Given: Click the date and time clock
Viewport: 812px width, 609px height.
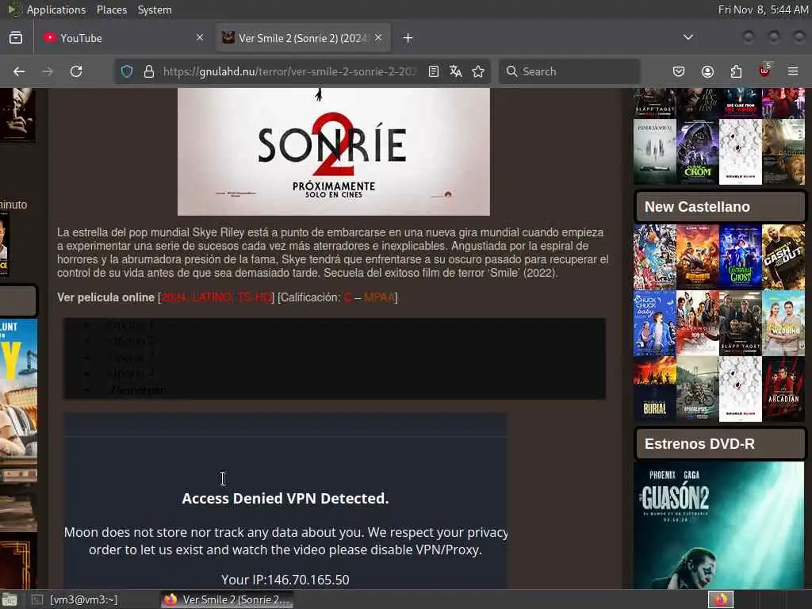Looking at the screenshot, I should pos(763,10).
